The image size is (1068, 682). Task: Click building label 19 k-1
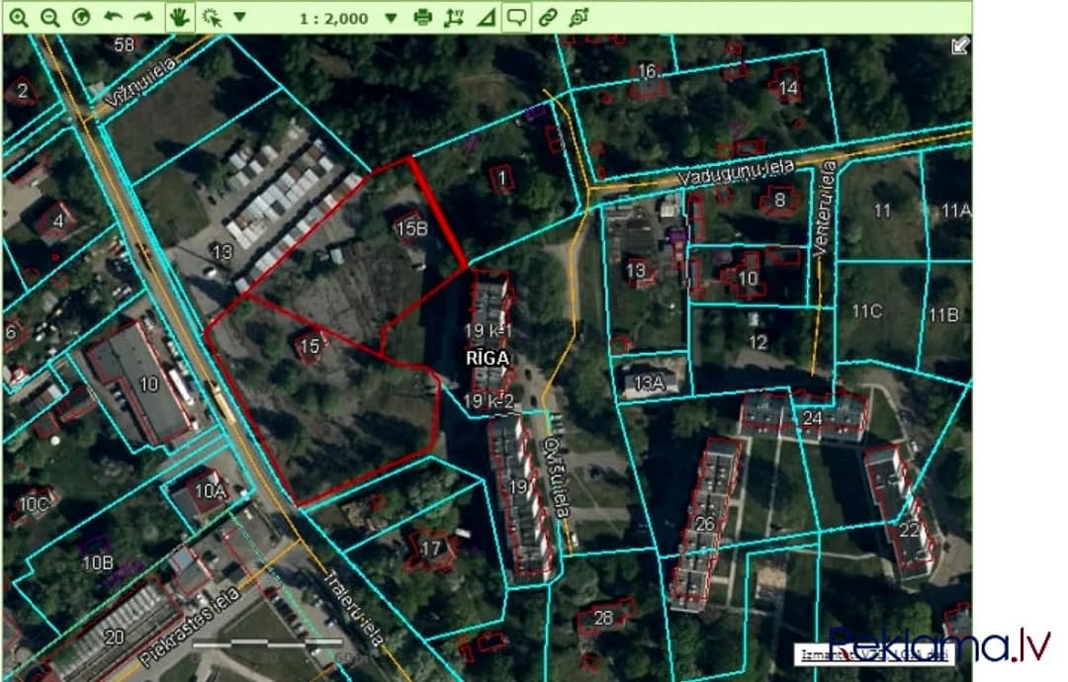(489, 331)
